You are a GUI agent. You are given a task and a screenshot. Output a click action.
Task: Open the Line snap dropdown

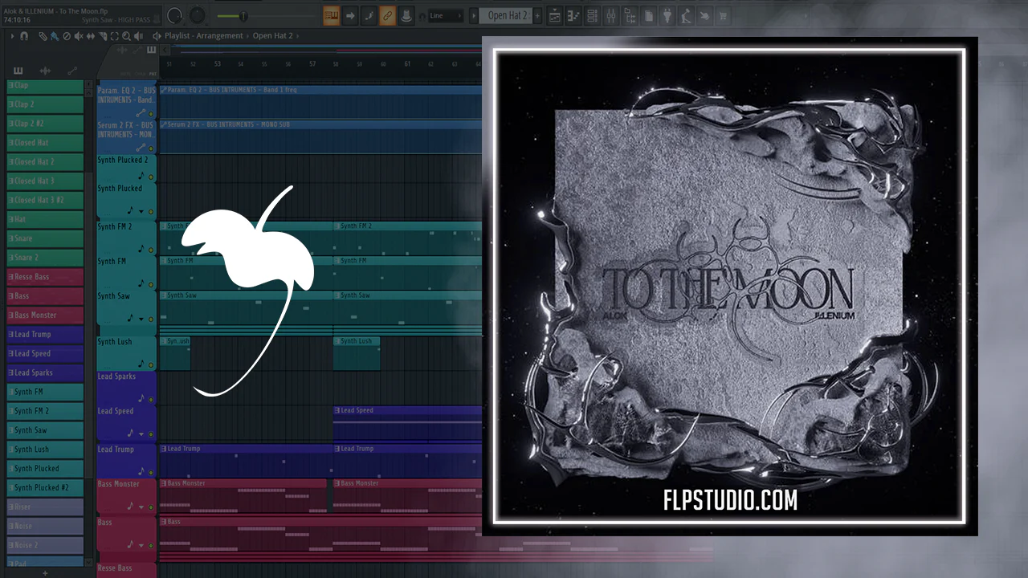[446, 15]
